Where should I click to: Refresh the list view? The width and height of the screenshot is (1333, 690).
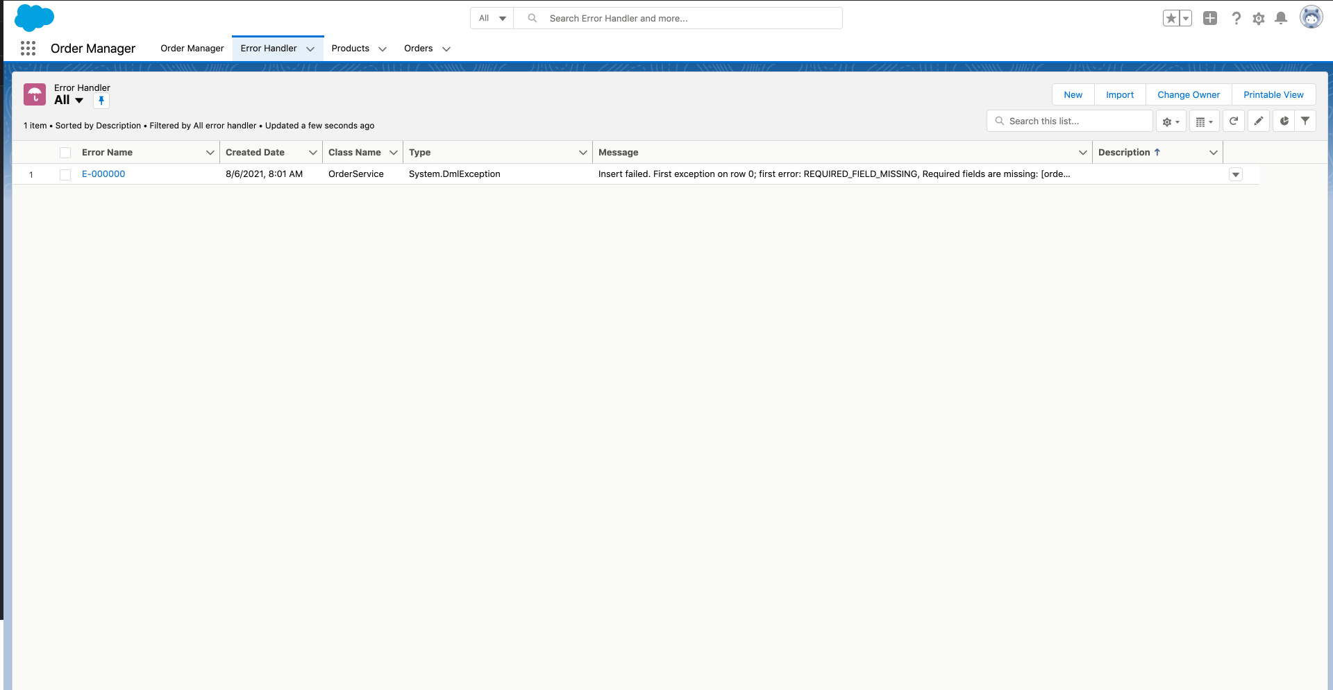click(1234, 121)
